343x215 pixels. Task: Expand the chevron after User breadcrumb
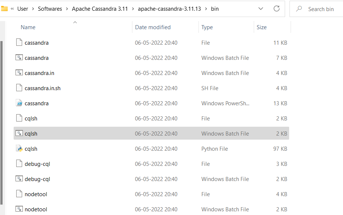[x=33, y=9]
